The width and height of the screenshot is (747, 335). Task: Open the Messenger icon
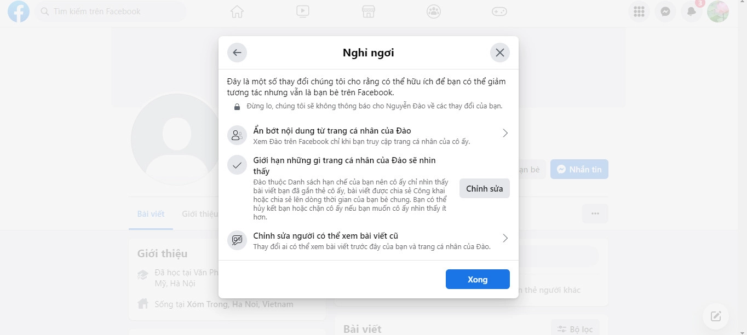click(x=665, y=11)
